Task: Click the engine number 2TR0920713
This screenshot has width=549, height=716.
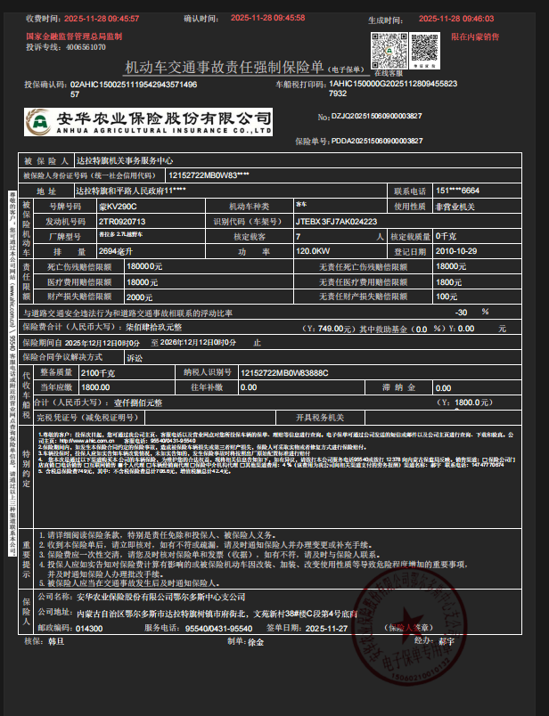Action: pyautogui.click(x=121, y=221)
